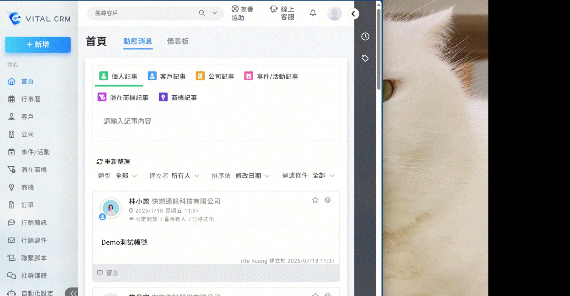Select 潛在商機記事 note tab

click(123, 98)
